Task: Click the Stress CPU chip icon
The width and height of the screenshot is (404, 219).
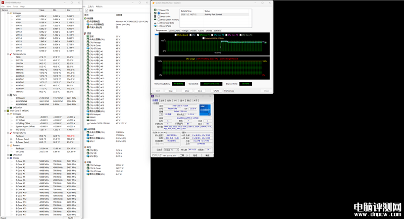Action: click(155, 10)
